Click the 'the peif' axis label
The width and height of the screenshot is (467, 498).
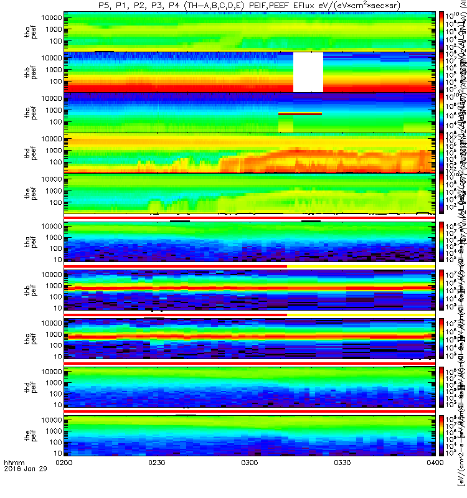[x=31, y=435]
